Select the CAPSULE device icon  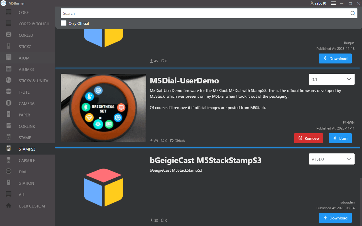tap(9, 160)
